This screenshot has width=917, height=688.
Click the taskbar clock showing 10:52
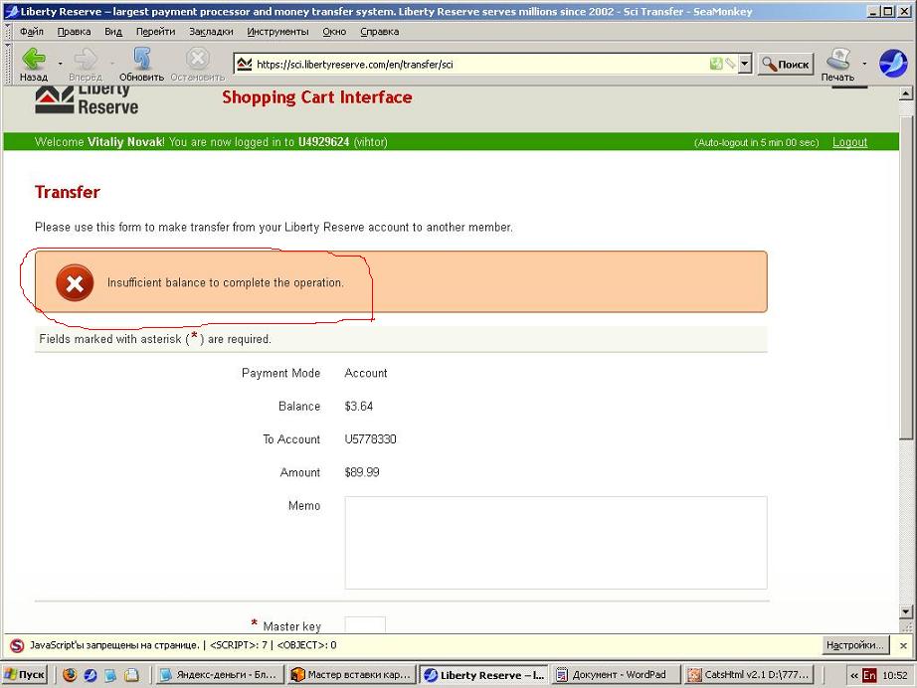tap(895, 676)
